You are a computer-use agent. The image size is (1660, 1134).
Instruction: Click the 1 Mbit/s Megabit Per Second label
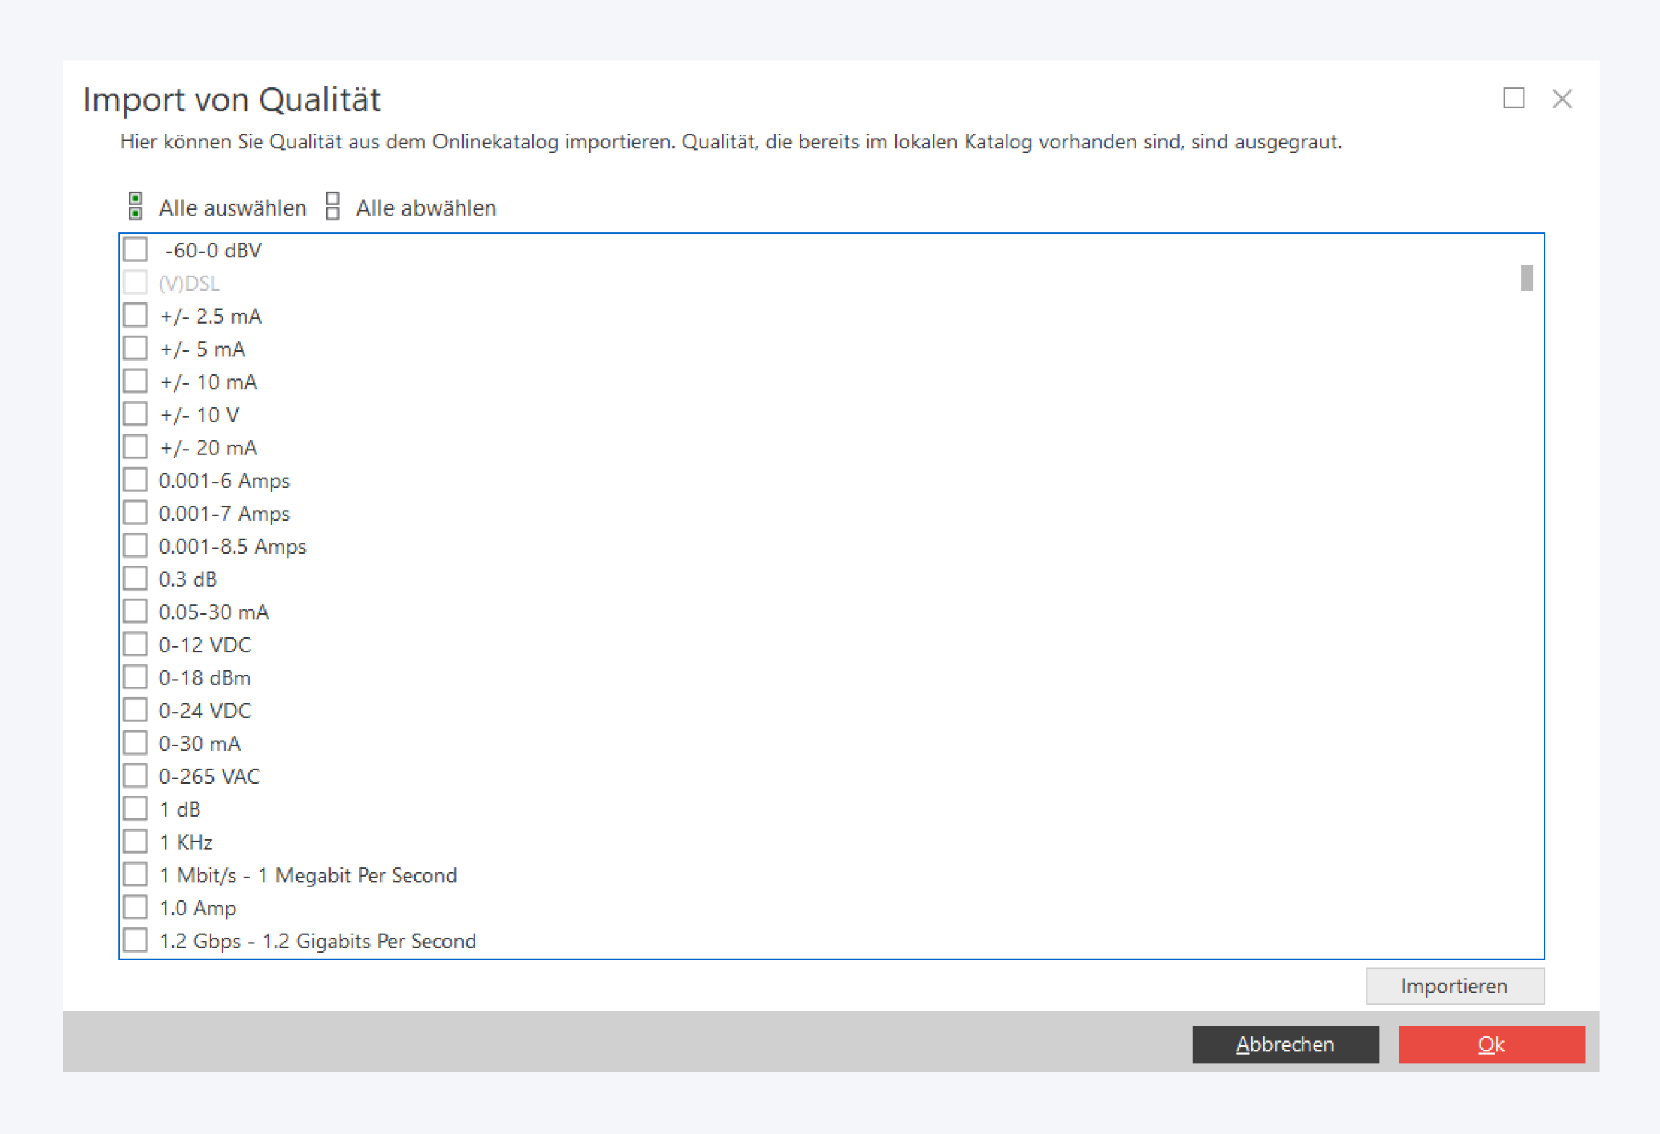[308, 875]
